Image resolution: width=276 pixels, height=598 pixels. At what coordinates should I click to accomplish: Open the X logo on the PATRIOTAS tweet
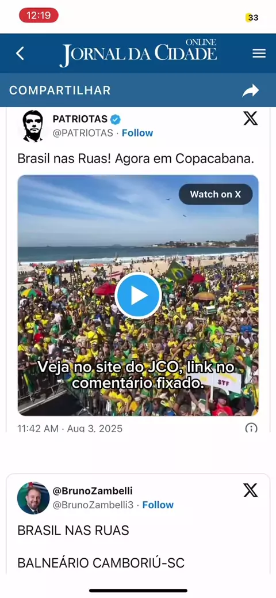[251, 119]
